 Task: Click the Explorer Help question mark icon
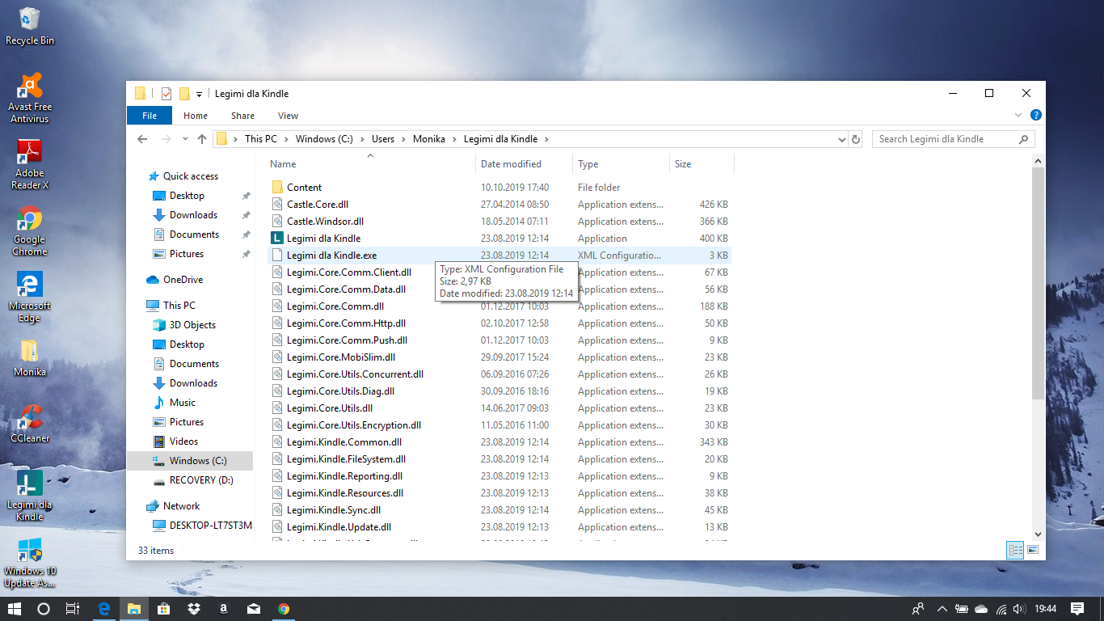pyautogui.click(x=1036, y=116)
